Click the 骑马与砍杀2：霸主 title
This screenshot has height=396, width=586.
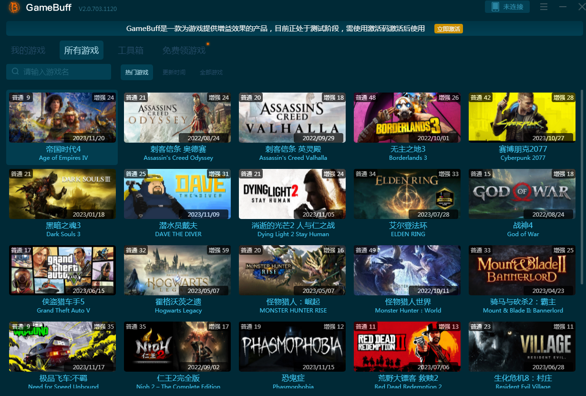coord(523,302)
